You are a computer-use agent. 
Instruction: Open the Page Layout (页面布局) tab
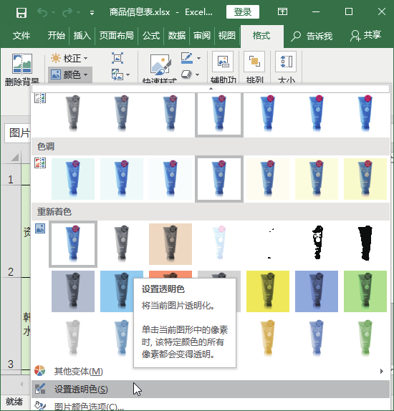click(x=116, y=35)
